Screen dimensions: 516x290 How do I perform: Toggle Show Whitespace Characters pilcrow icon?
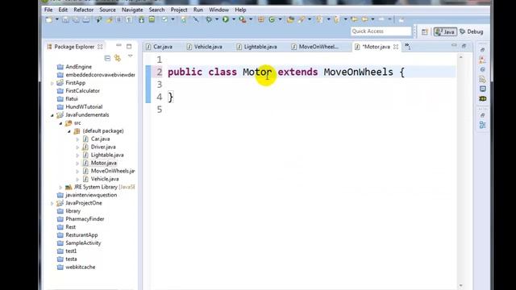pos(129,19)
